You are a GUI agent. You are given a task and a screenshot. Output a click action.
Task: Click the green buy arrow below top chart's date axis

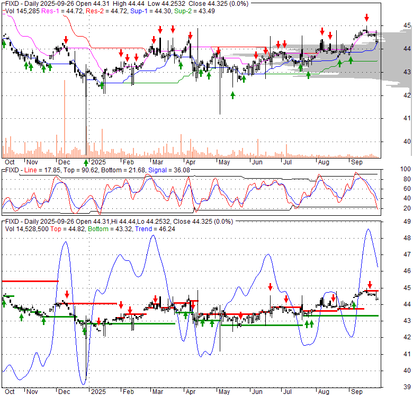tap(86, 162)
